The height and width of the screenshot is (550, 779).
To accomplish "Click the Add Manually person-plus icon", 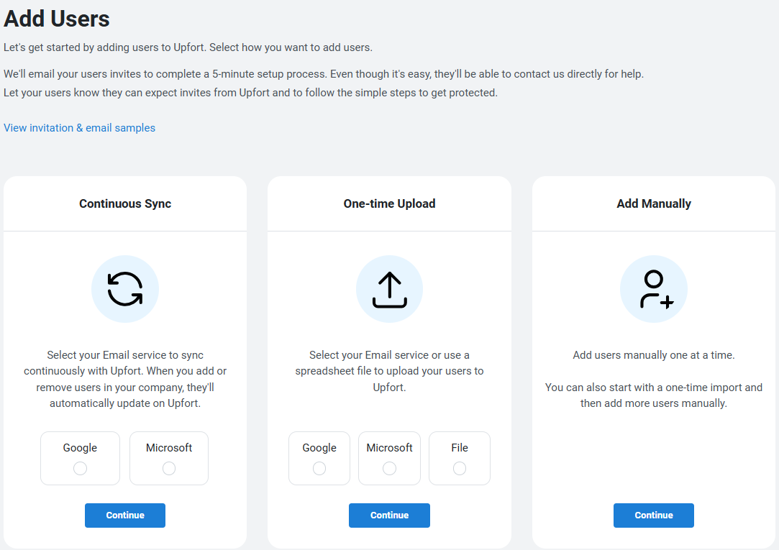I will [656, 290].
